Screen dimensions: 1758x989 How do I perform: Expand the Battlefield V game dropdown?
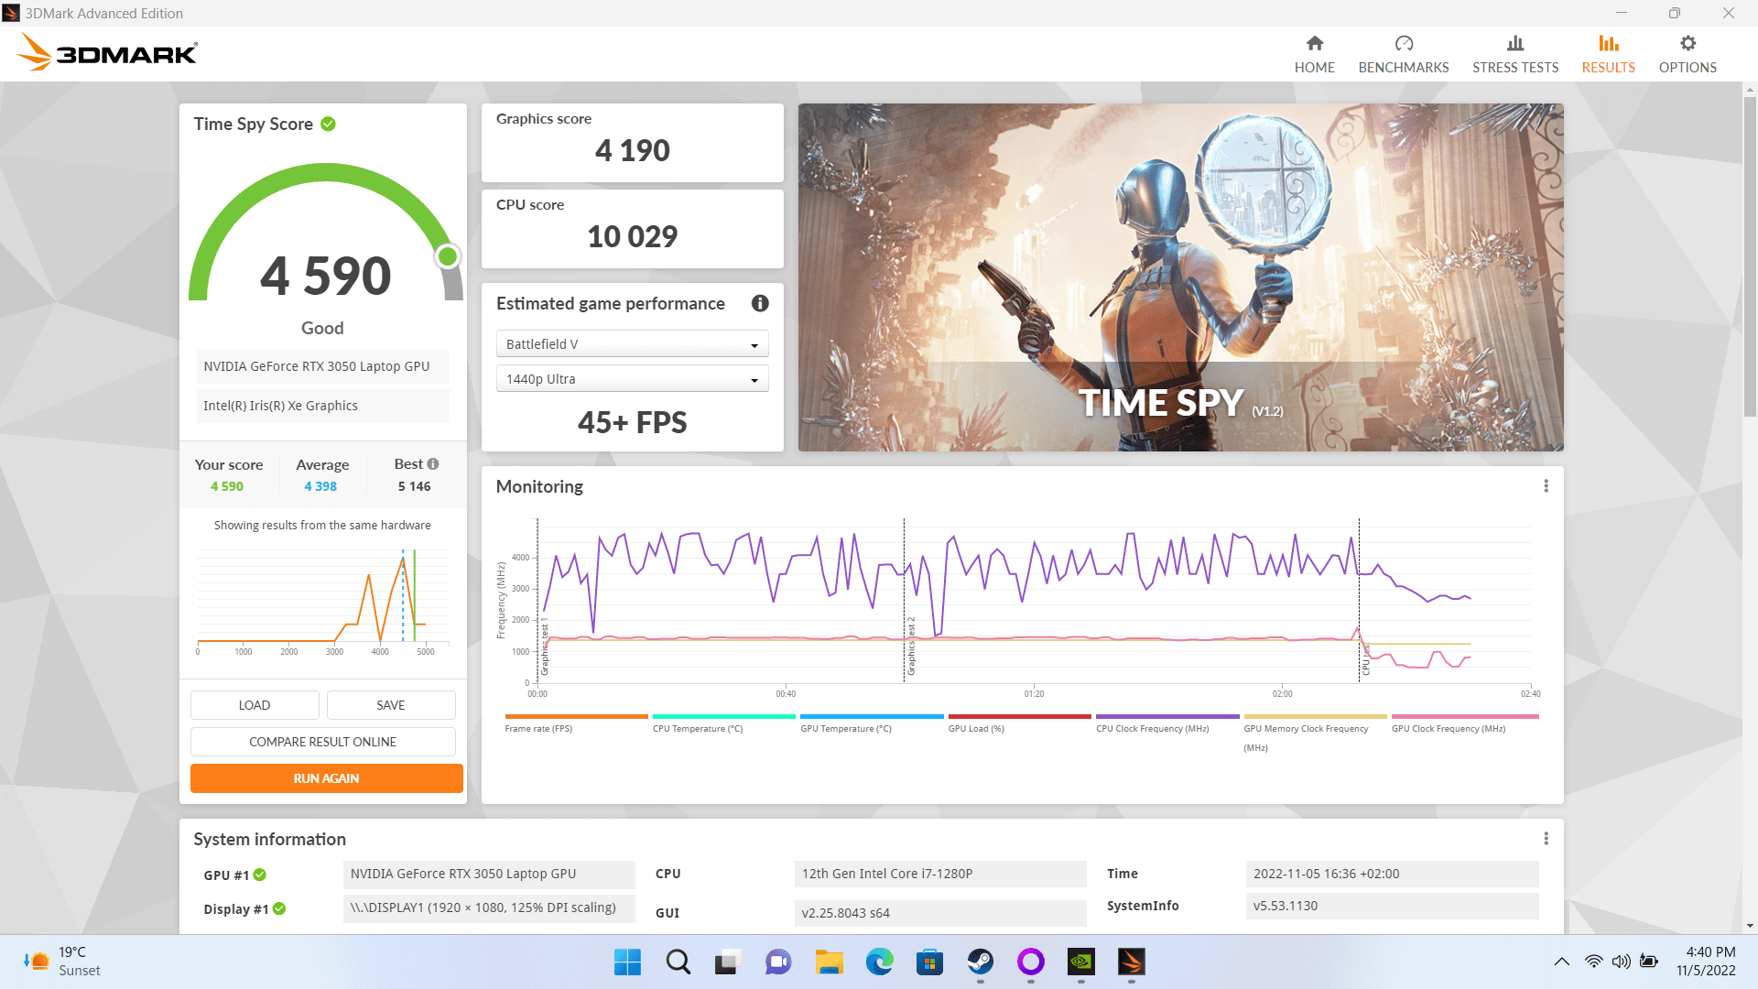point(632,344)
